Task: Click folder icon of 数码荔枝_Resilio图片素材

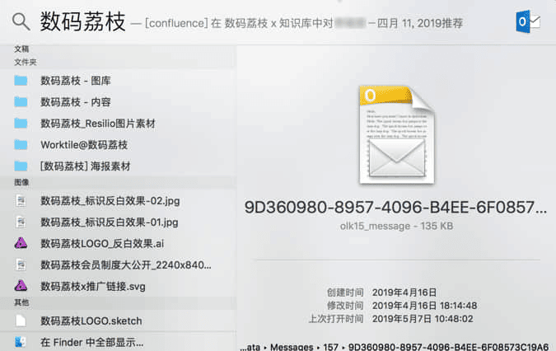Action: click(x=21, y=124)
